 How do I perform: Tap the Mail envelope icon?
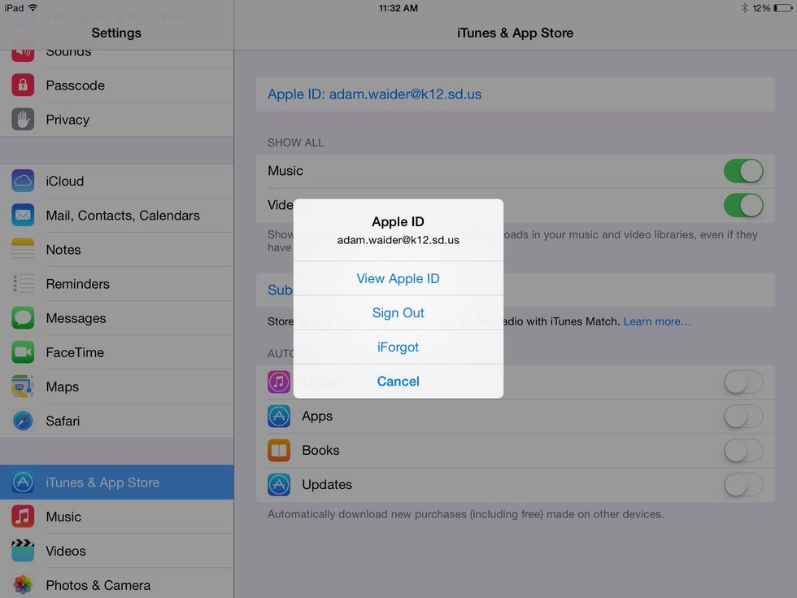[23, 215]
